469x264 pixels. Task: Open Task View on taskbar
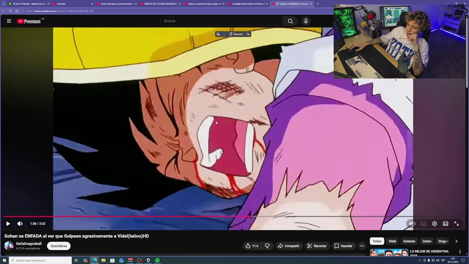pyautogui.click(x=76, y=260)
